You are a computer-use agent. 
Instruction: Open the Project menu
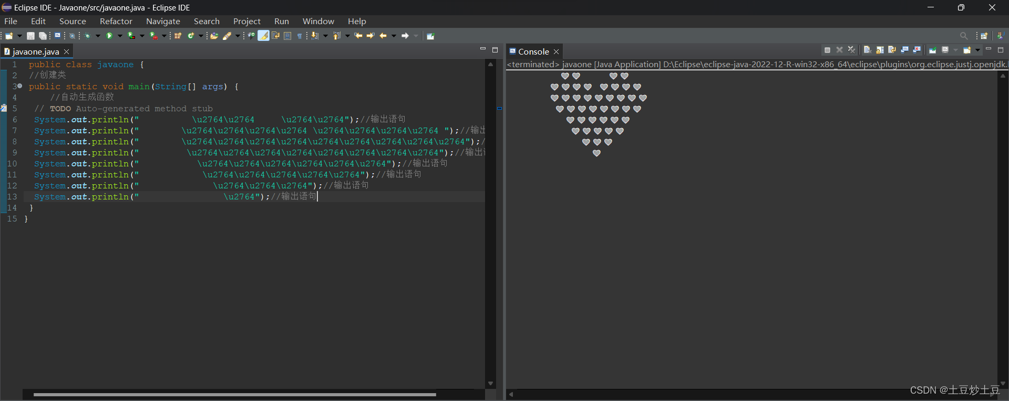coord(247,21)
